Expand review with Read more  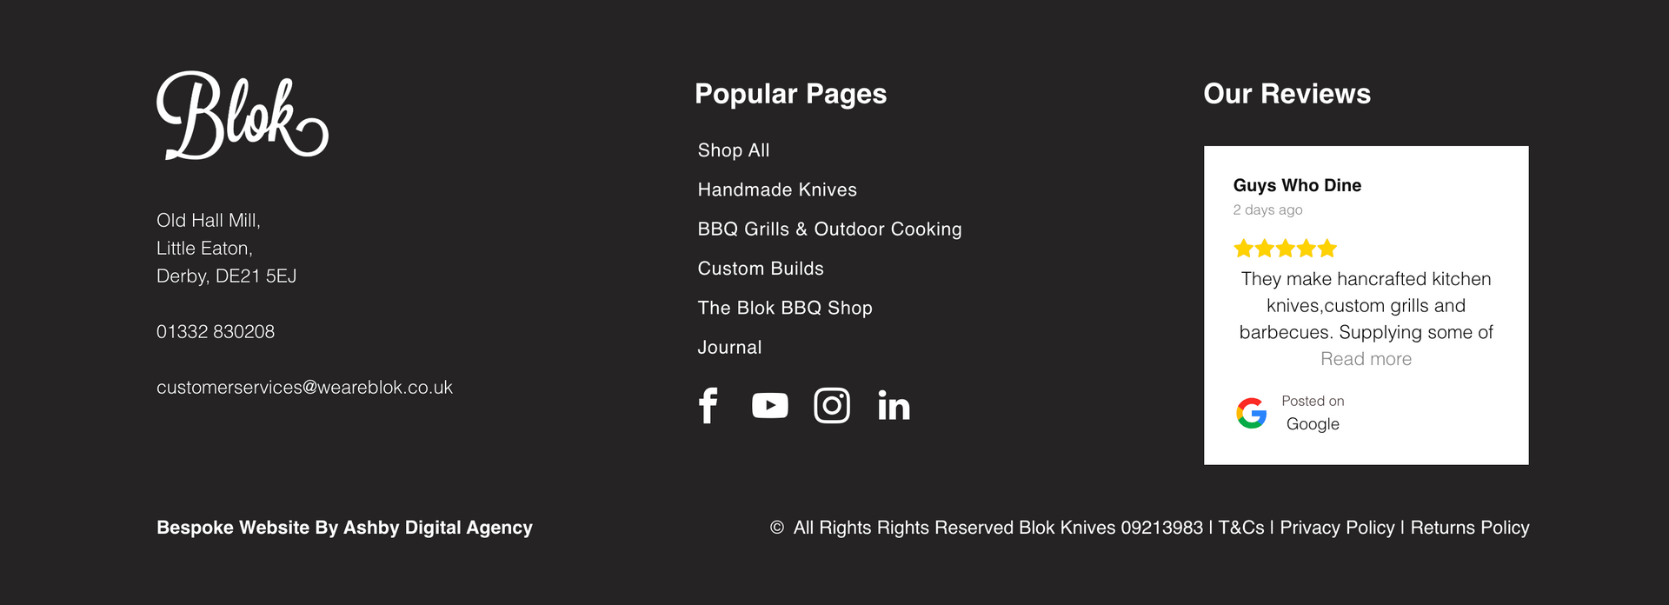[x=1366, y=359]
